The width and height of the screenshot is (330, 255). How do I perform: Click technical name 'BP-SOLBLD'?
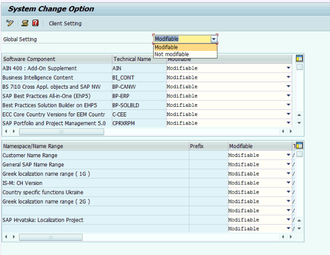coord(125,105)
